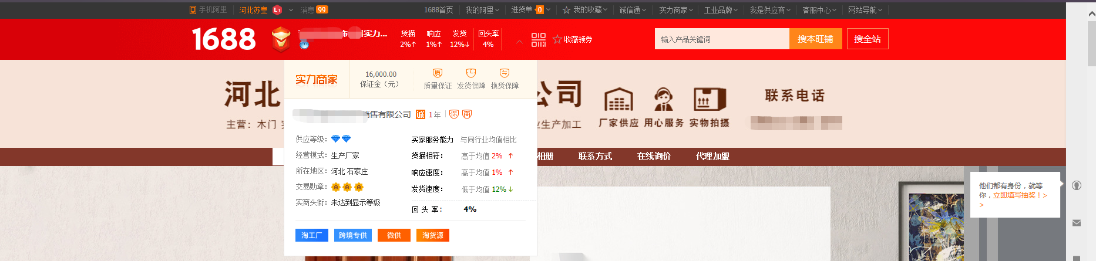
Task: Expand the 我的阿里 menu
Action: coord(482,10)
